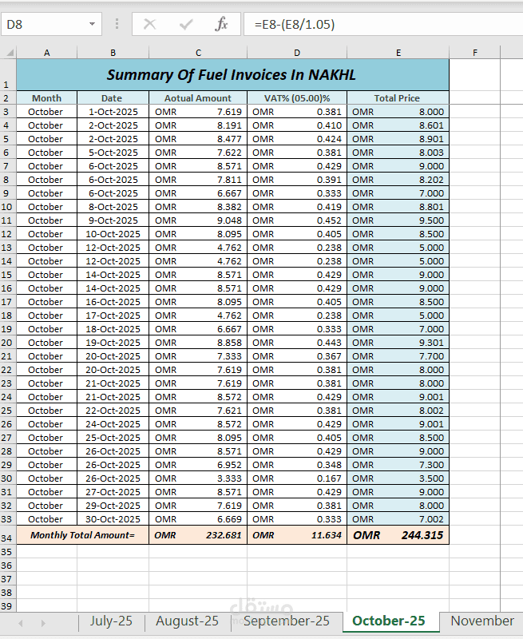
Task: Cancel the formula entry with X icon
Action: point(150,24)
